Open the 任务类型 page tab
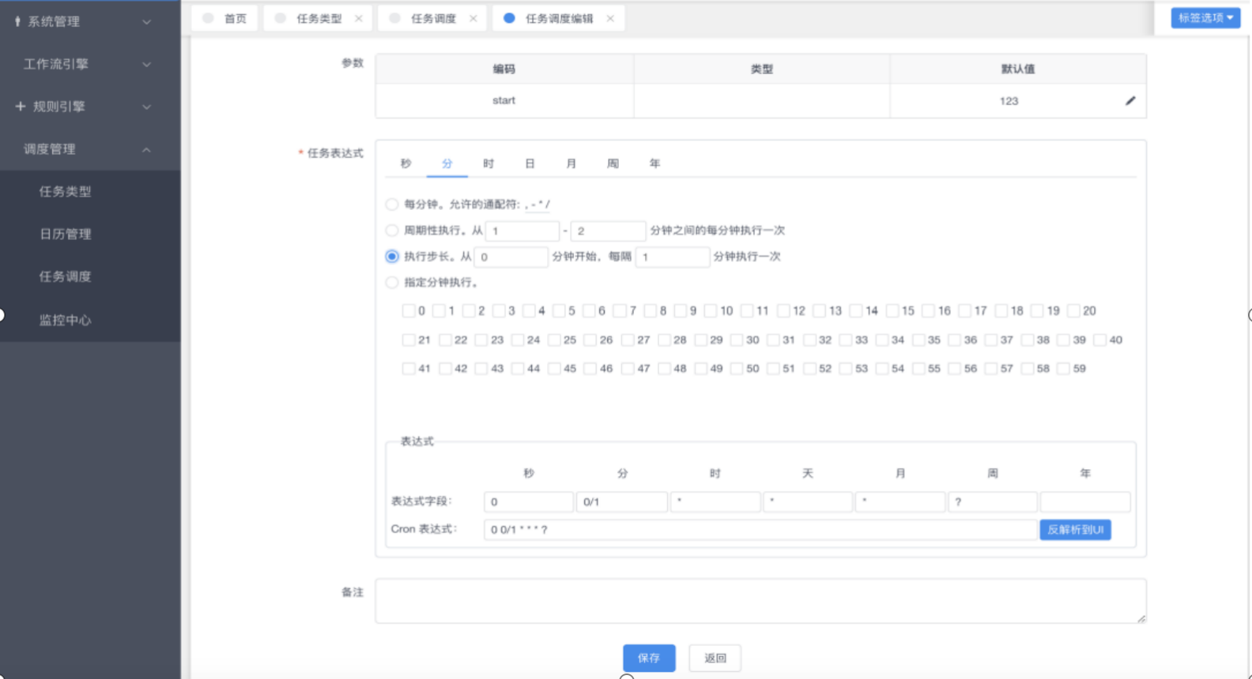The height and width of the screenshot is (679, 1252). [x=319, y=18]
